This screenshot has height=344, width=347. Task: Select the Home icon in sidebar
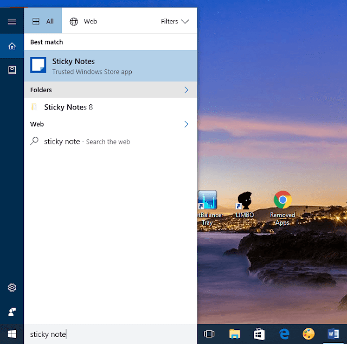[12, 46]
